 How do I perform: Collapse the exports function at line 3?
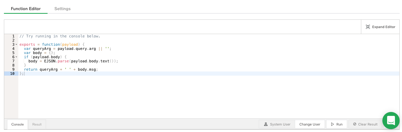[16, 44]
